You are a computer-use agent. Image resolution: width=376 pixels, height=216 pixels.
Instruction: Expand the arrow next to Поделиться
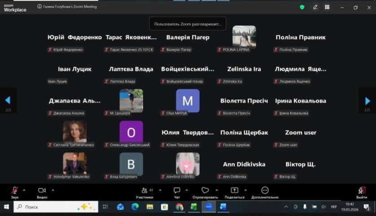(245, 190)
